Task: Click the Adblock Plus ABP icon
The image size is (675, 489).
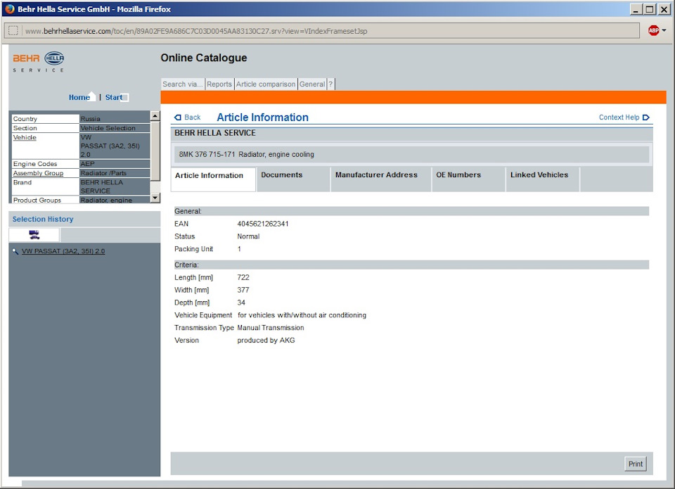Action: click(653, 30)
